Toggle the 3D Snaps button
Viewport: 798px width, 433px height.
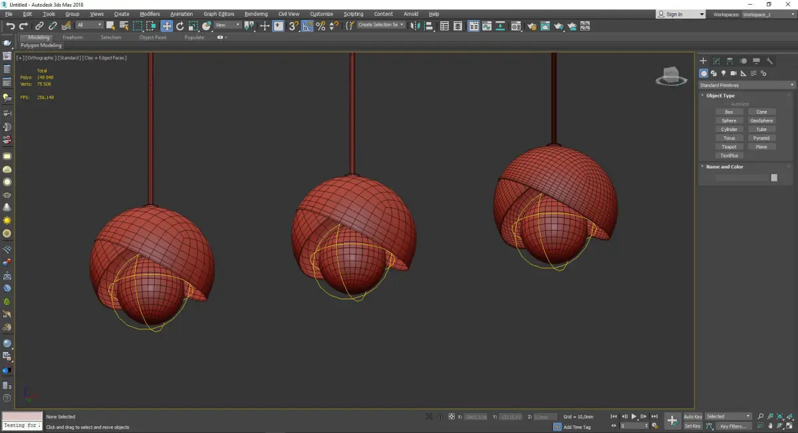(x=293, y=26)
